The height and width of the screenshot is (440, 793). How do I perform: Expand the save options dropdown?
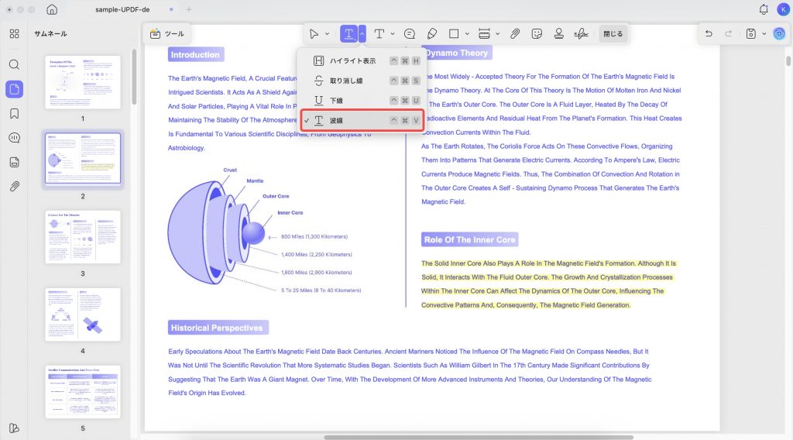(x=764, y=34)
